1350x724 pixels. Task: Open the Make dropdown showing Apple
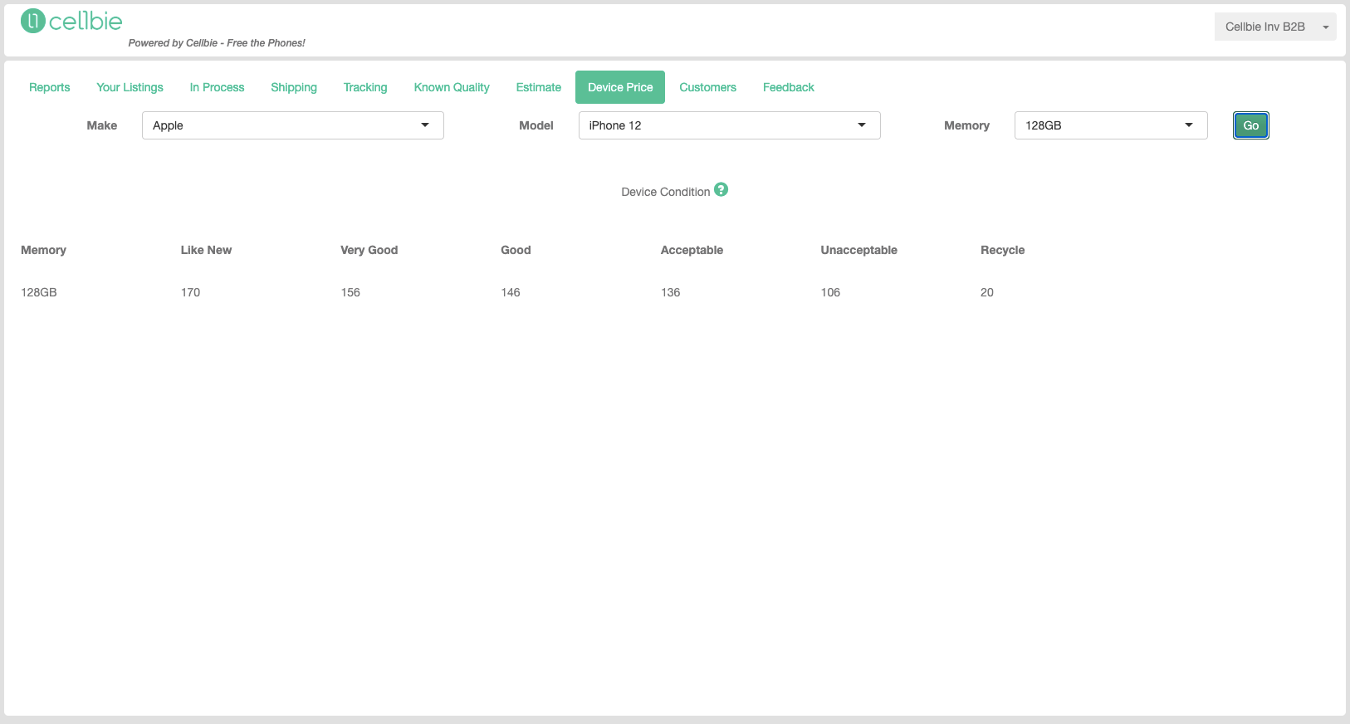click(x=293, y=125)
